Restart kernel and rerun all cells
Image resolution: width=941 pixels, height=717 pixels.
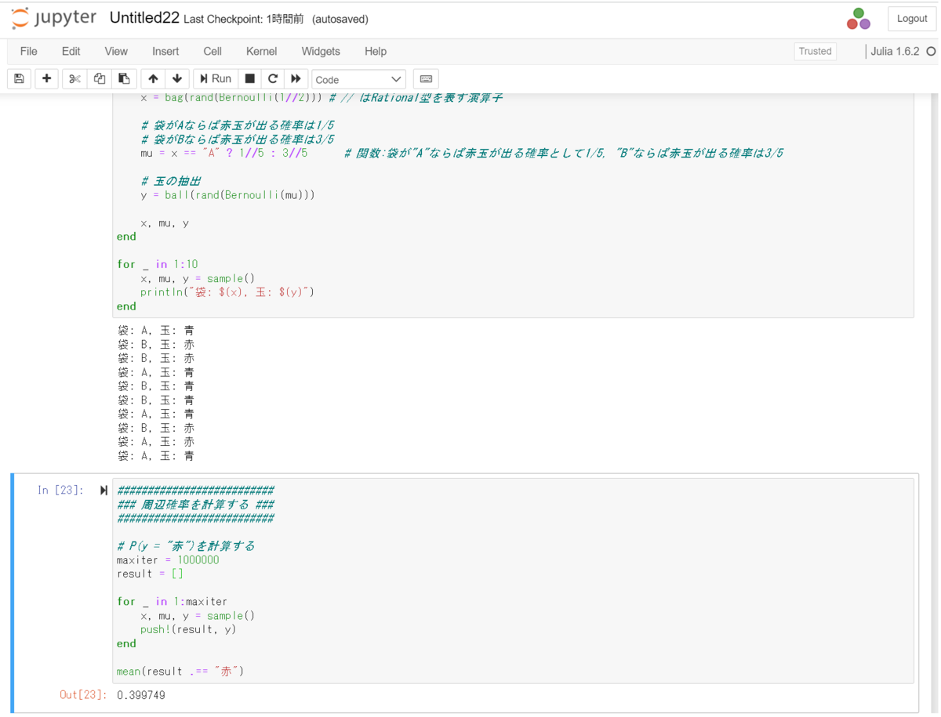point(296,79)
